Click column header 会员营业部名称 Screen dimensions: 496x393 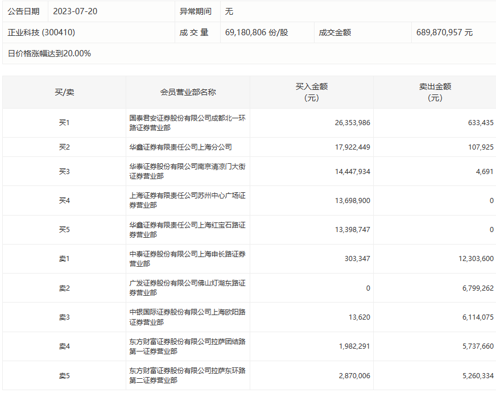(x=188, y=92)
